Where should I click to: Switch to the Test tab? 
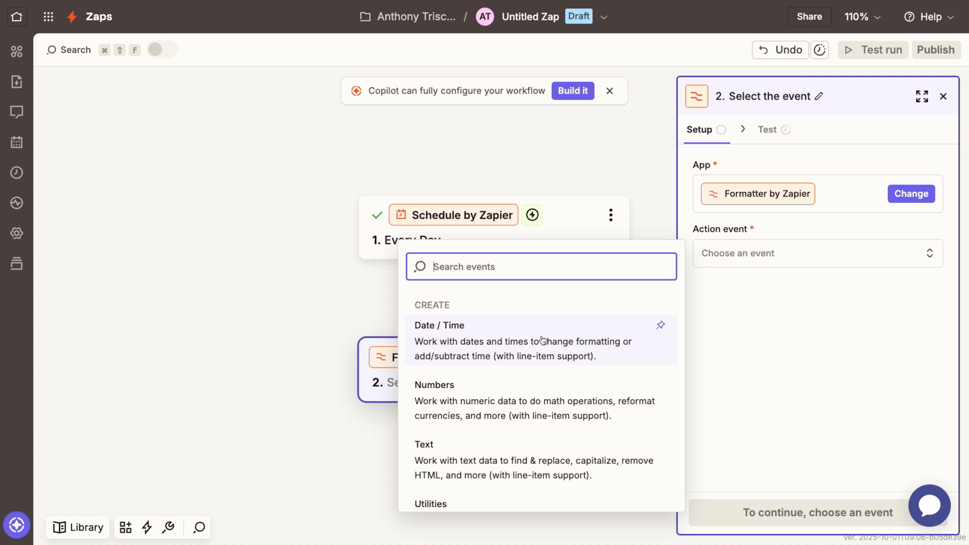pyautogui.click(x=774, y=130)
